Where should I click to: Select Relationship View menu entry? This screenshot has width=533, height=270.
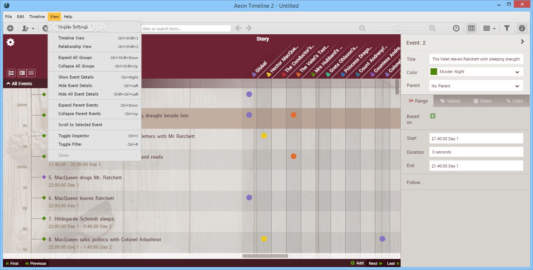[94, 46]
